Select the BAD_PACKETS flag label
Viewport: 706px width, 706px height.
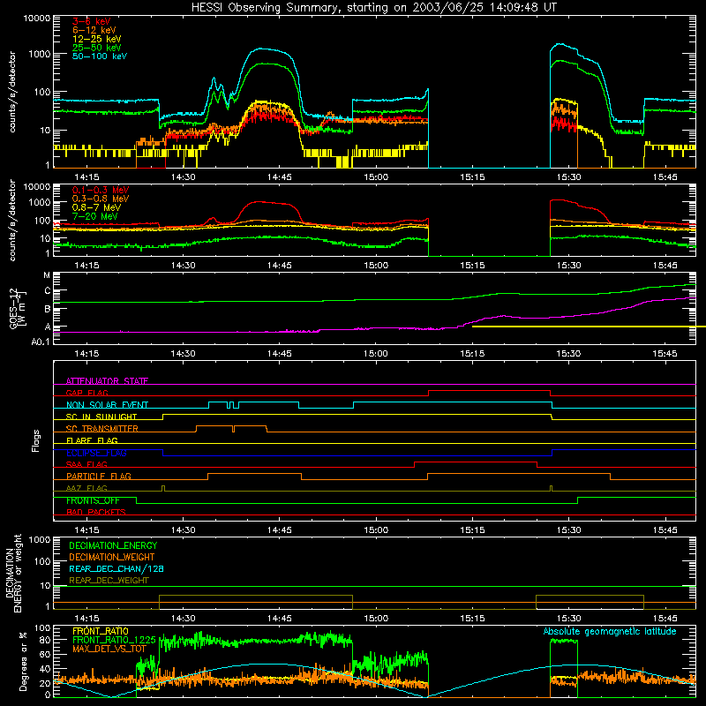pyautogui.click(x=96, y=512)
